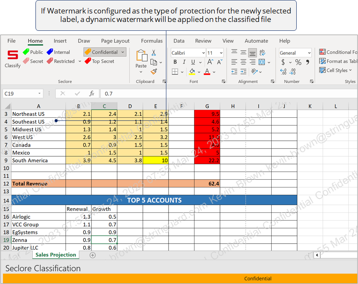Open the Calibri font name dropdown

(x=203, y=53)
